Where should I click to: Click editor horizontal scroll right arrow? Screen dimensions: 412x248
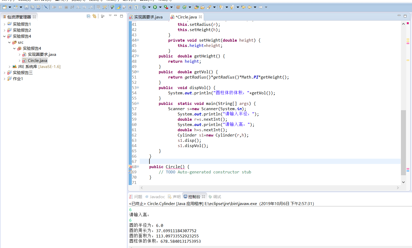tap(398, 188)
